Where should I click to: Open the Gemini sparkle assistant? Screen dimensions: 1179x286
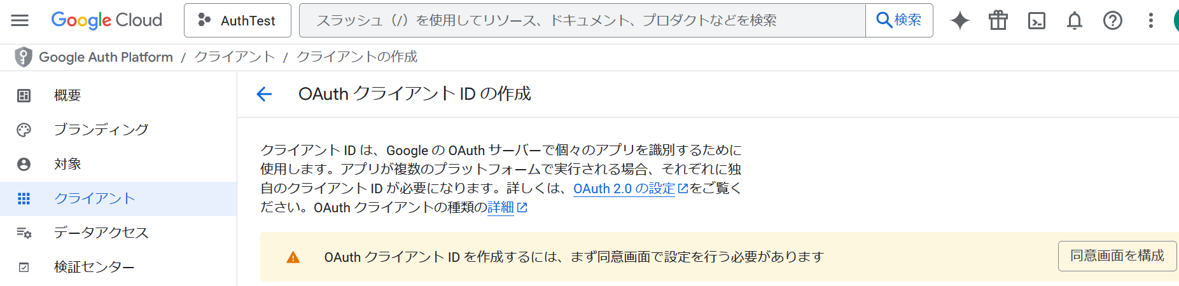click(x=959, y=20)
